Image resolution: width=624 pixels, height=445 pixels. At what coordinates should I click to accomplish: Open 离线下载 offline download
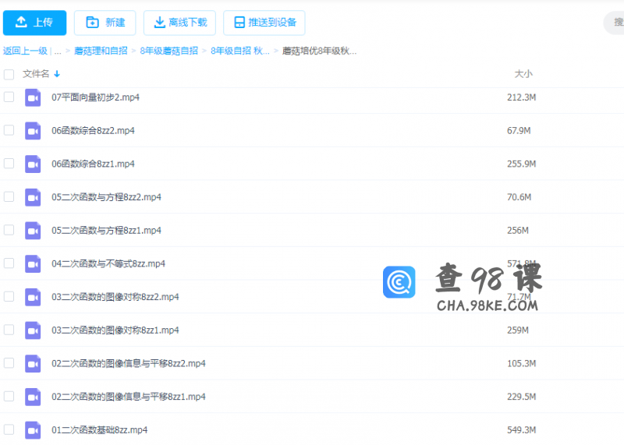tap(180, 23)
